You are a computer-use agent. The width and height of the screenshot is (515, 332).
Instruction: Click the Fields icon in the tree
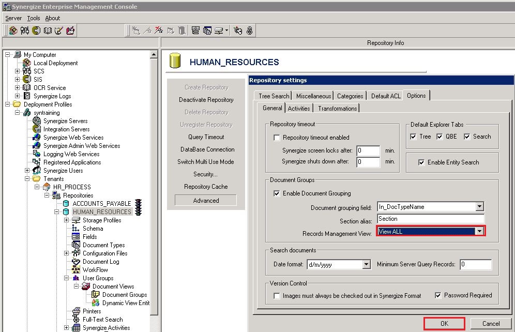pos(76,236)
